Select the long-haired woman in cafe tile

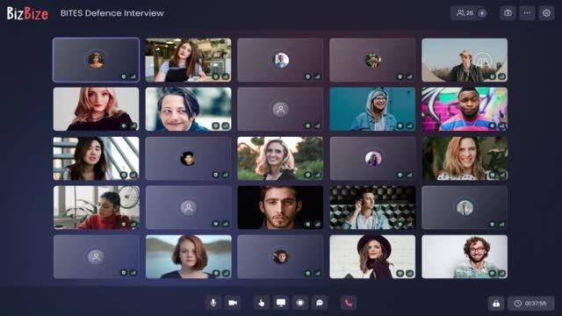point(188,60)
